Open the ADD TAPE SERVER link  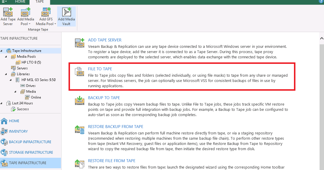point(104,40)
